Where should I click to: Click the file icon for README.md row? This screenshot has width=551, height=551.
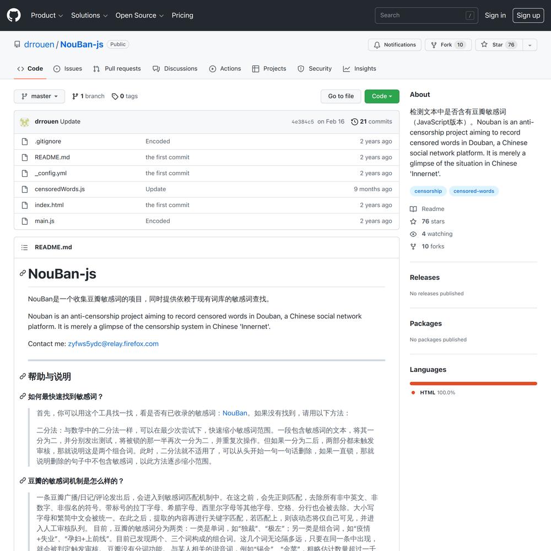[x=25, y=158]
